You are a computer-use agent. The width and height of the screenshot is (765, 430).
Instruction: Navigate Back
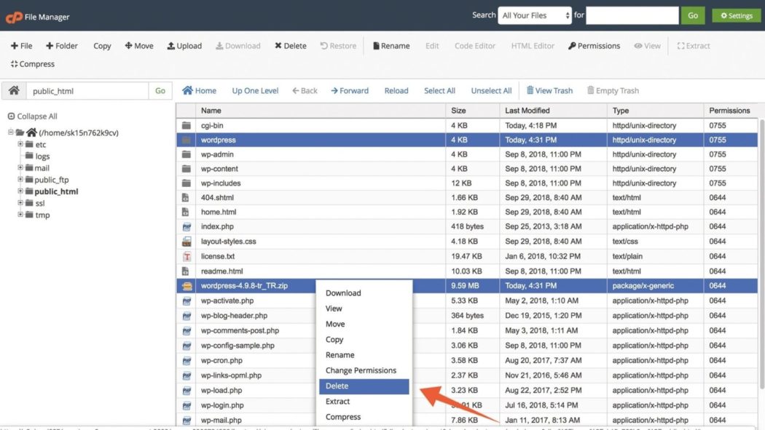(305, 90)
